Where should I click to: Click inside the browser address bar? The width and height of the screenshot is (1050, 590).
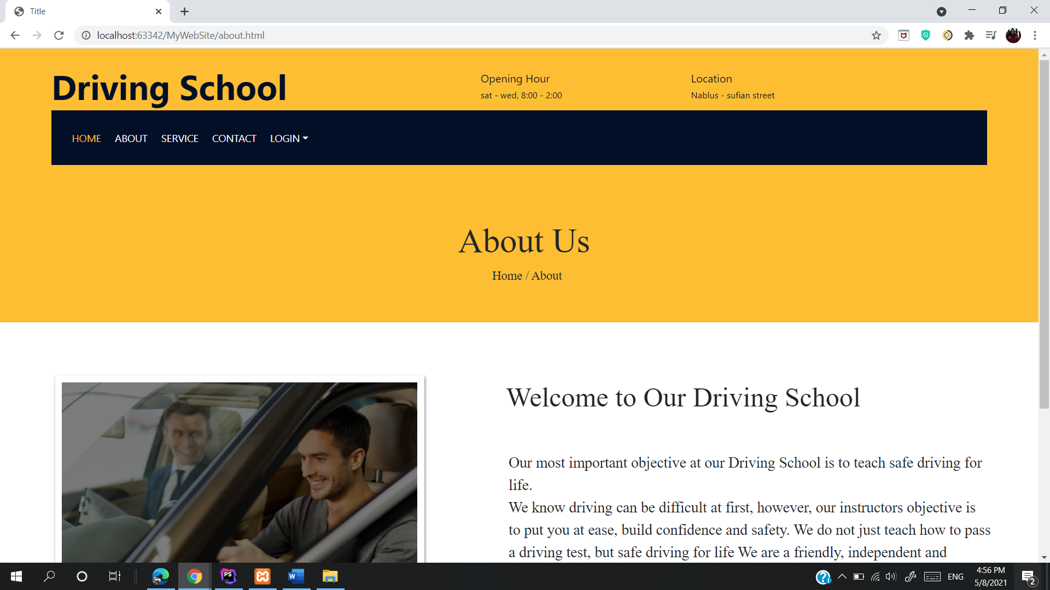tap(328, 35)
